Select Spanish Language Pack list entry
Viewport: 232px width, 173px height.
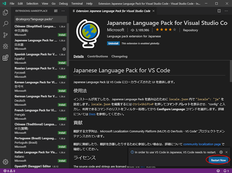point(40,59)
